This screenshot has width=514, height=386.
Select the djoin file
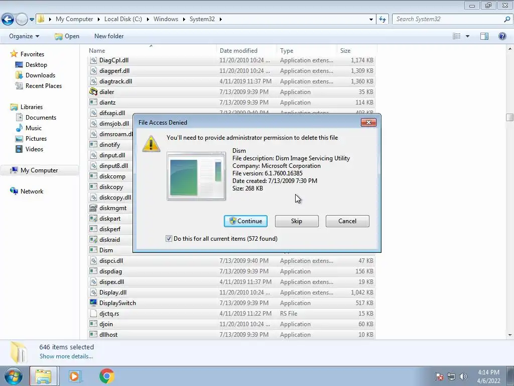[231, 324]
